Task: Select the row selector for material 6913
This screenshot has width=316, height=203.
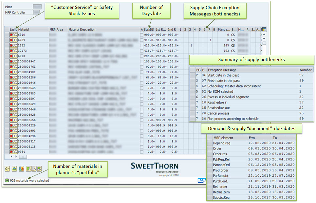Action: click(7, 56)
